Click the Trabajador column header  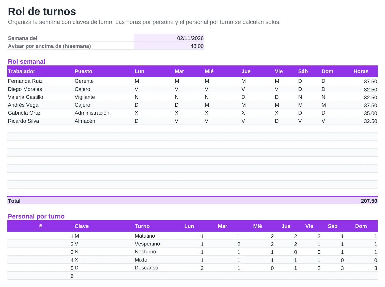[22, 71]
